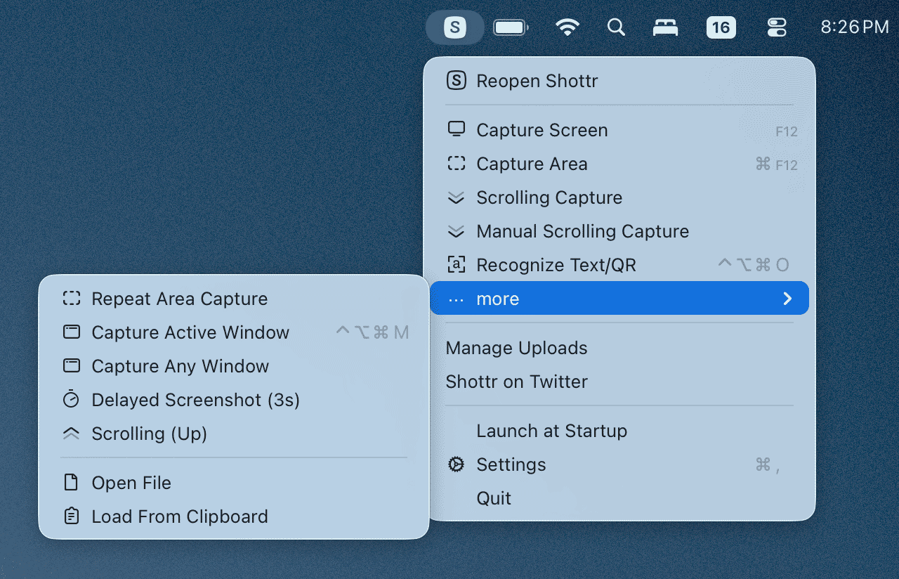Select Capture Active Window
899x579 pixels.
[234, 332]
